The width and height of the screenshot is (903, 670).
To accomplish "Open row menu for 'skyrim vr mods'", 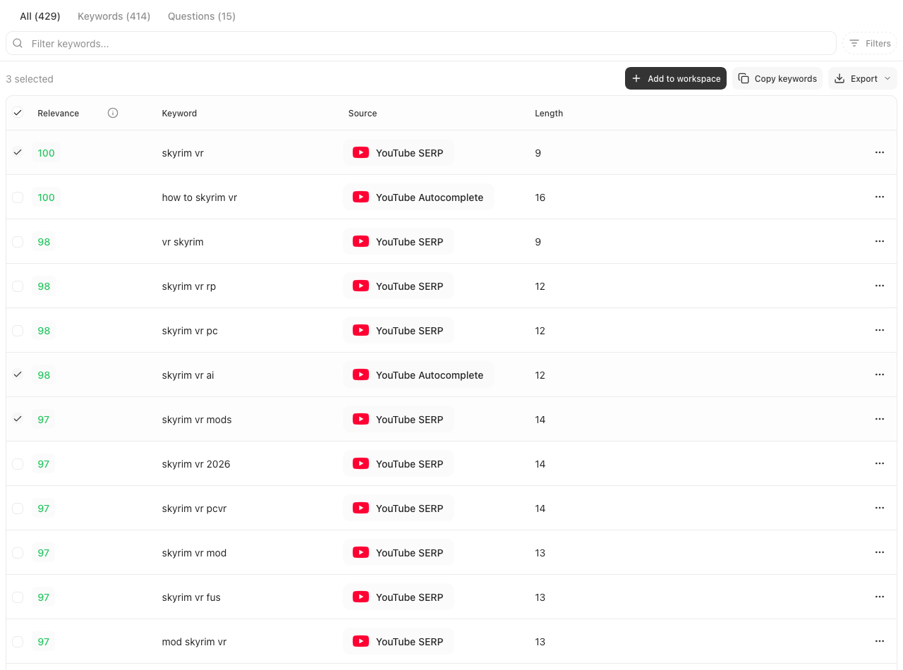I will click(x=879, y=419).
